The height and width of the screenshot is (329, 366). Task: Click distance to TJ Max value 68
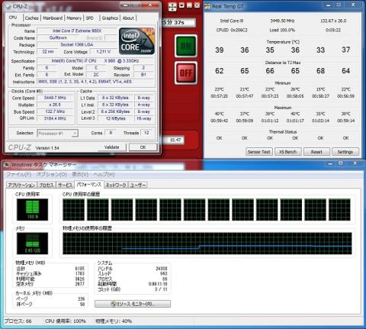point(320,71)
